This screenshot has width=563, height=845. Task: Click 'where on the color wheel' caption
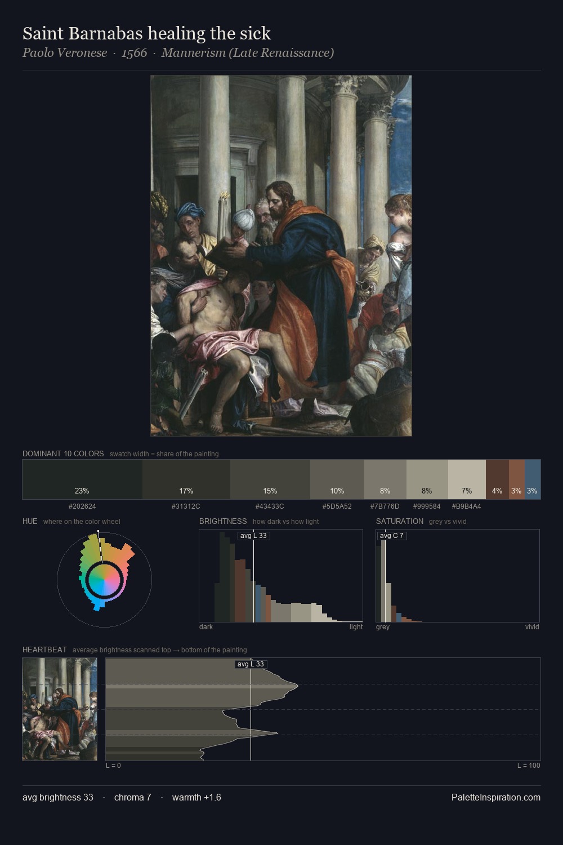(x=82, y=522)
